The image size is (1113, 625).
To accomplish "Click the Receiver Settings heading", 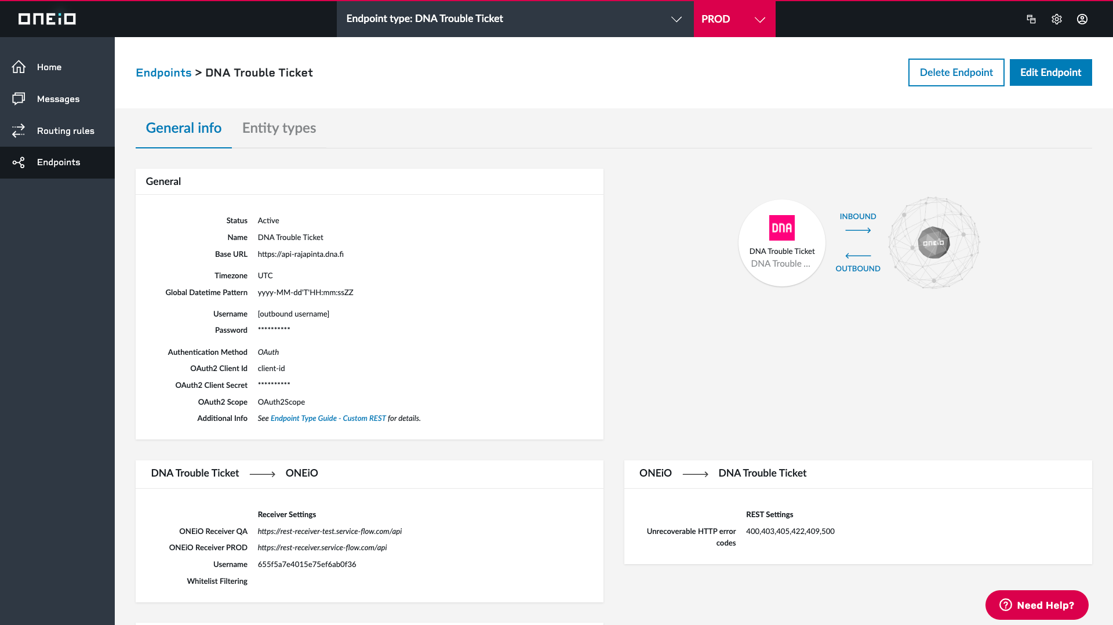I will pos(287,514).
